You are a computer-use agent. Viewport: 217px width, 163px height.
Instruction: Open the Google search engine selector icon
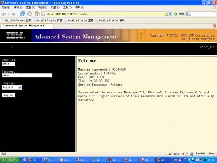[188, 14]
